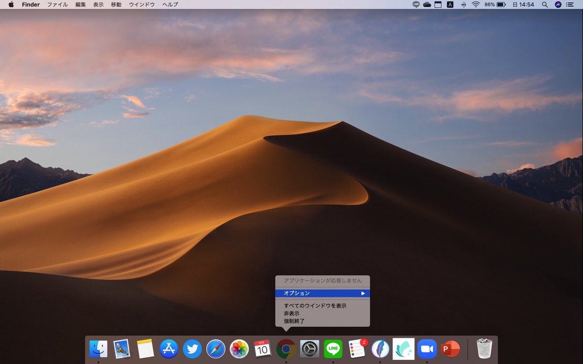The height and width of the screenshot is (364, 583).
Task: Open the Notes app in the Dock
Action: pyautogui.click(x=145, y=348)
